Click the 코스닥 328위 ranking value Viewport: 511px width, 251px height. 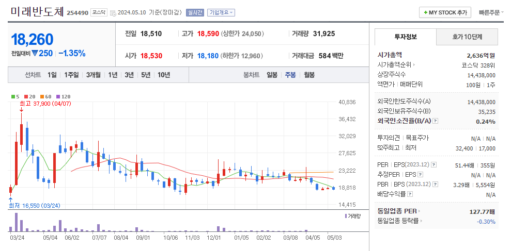pyautogui.click(x=478, y=65)
